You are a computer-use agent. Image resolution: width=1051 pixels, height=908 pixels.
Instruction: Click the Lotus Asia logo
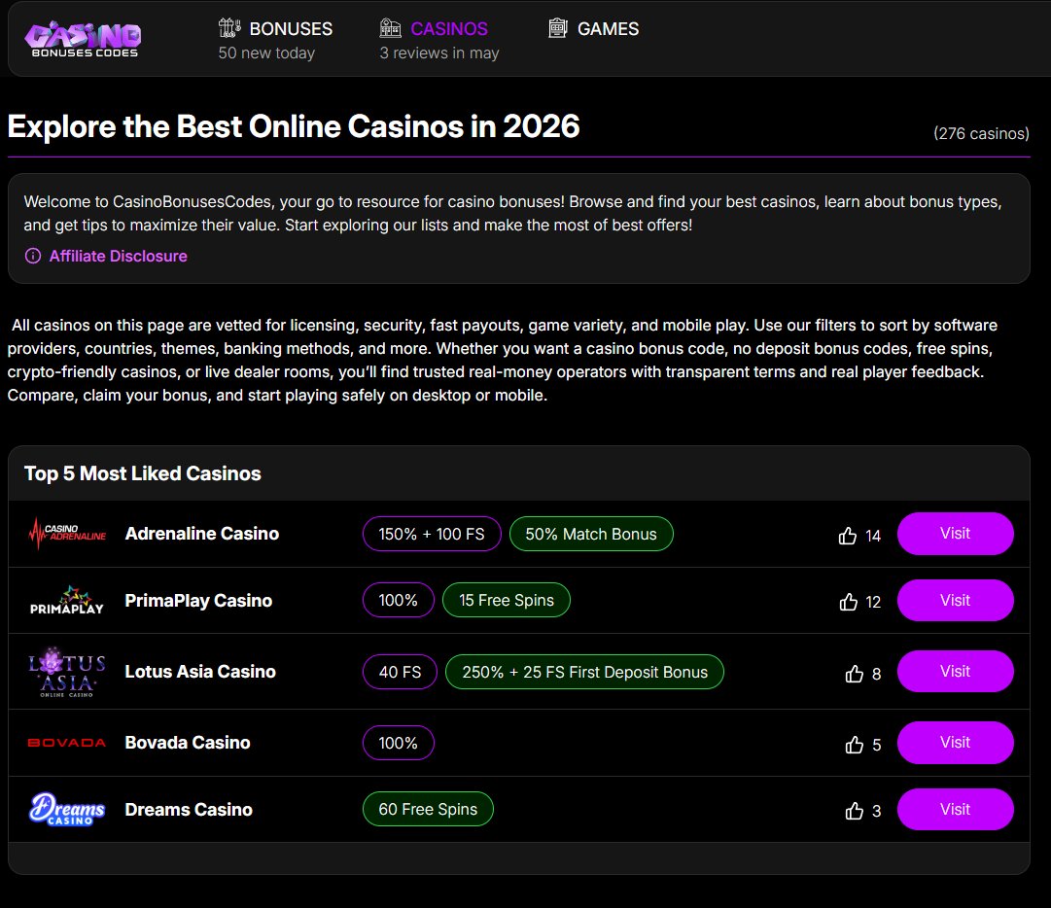click(x=67, y=672)
